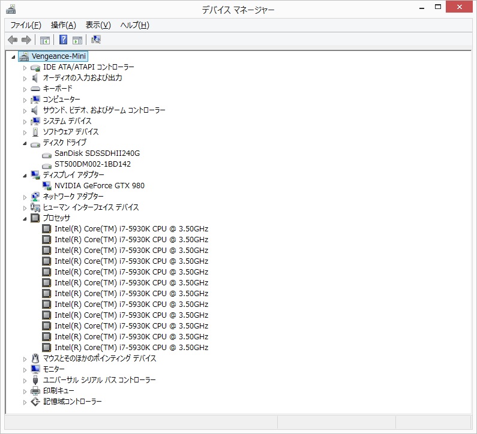Image resolution: width=477 pixels, height=434 pixels.
Task: Minimize the デバイス マネージャー window
Action: pos(422,7)
